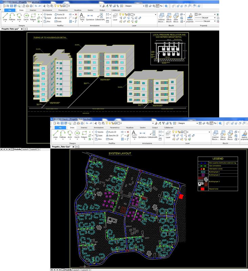
Task: Open the first DaLayer dropdown in Proprietà
Action: 215,18
